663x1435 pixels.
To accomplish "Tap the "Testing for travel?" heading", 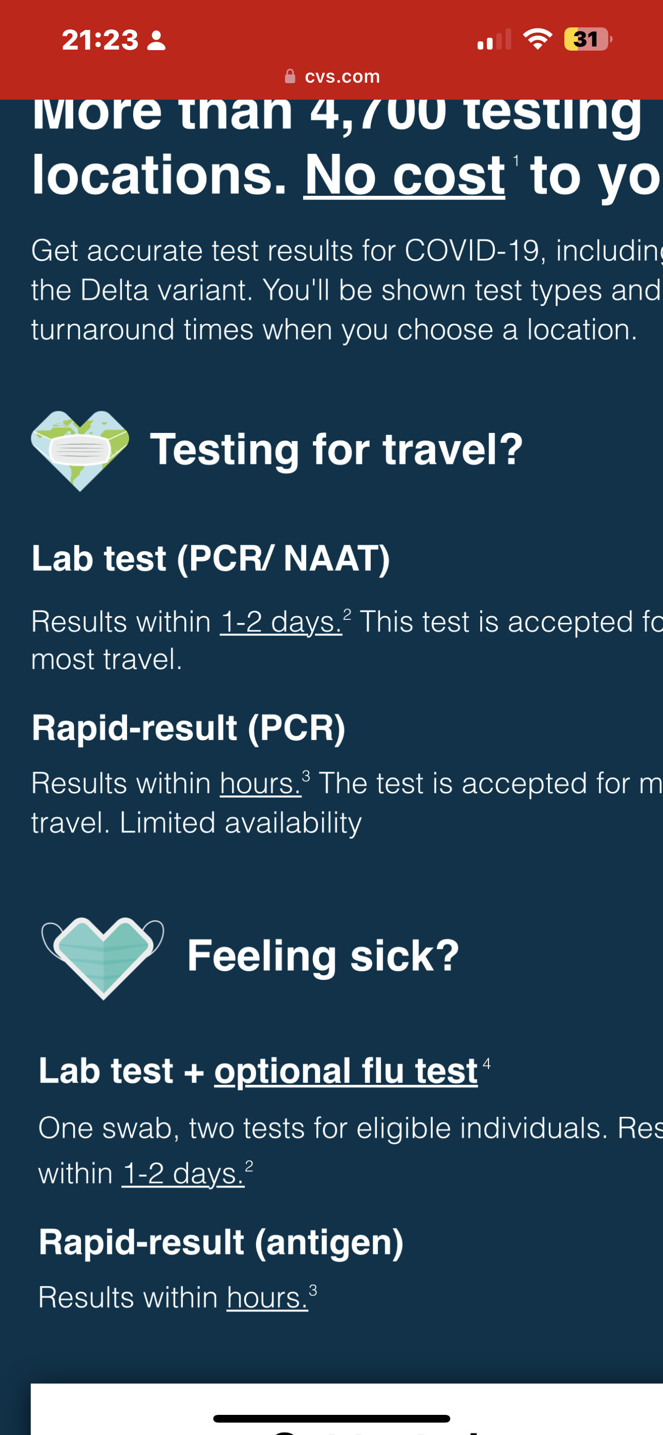I will coord(336,449).
